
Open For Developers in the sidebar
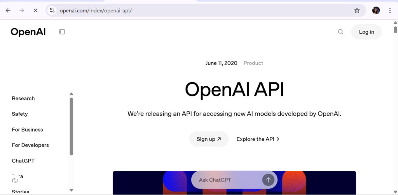[30, 145]
